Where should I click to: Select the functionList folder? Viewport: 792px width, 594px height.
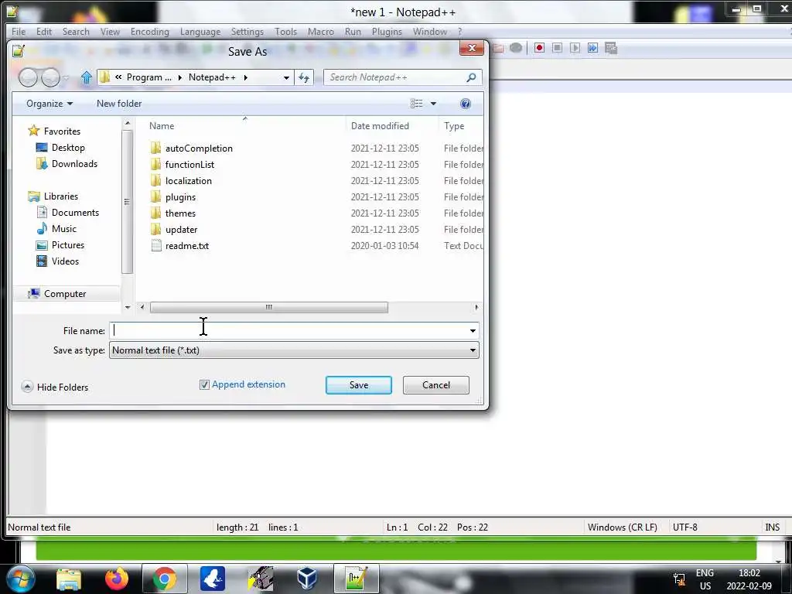pos(189,164)
